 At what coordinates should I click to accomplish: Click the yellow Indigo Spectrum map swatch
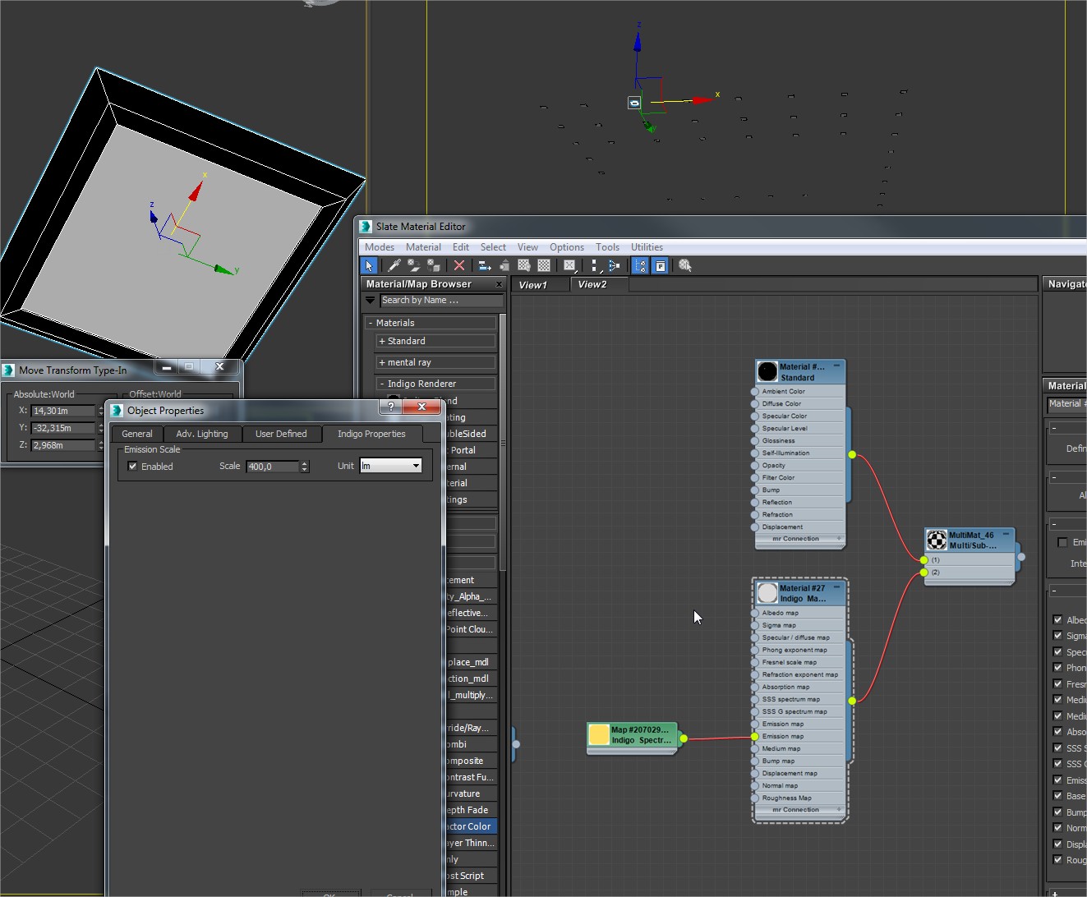(x=599, y=734)
